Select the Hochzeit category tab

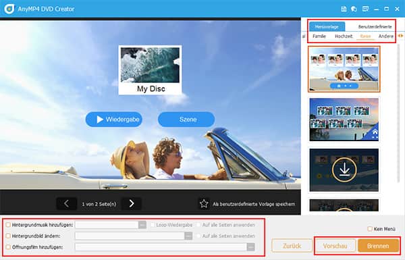point(344,36)
